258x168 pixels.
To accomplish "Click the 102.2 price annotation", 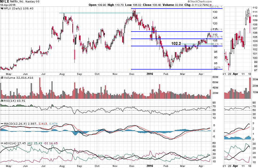I will [x=176, y=44].
